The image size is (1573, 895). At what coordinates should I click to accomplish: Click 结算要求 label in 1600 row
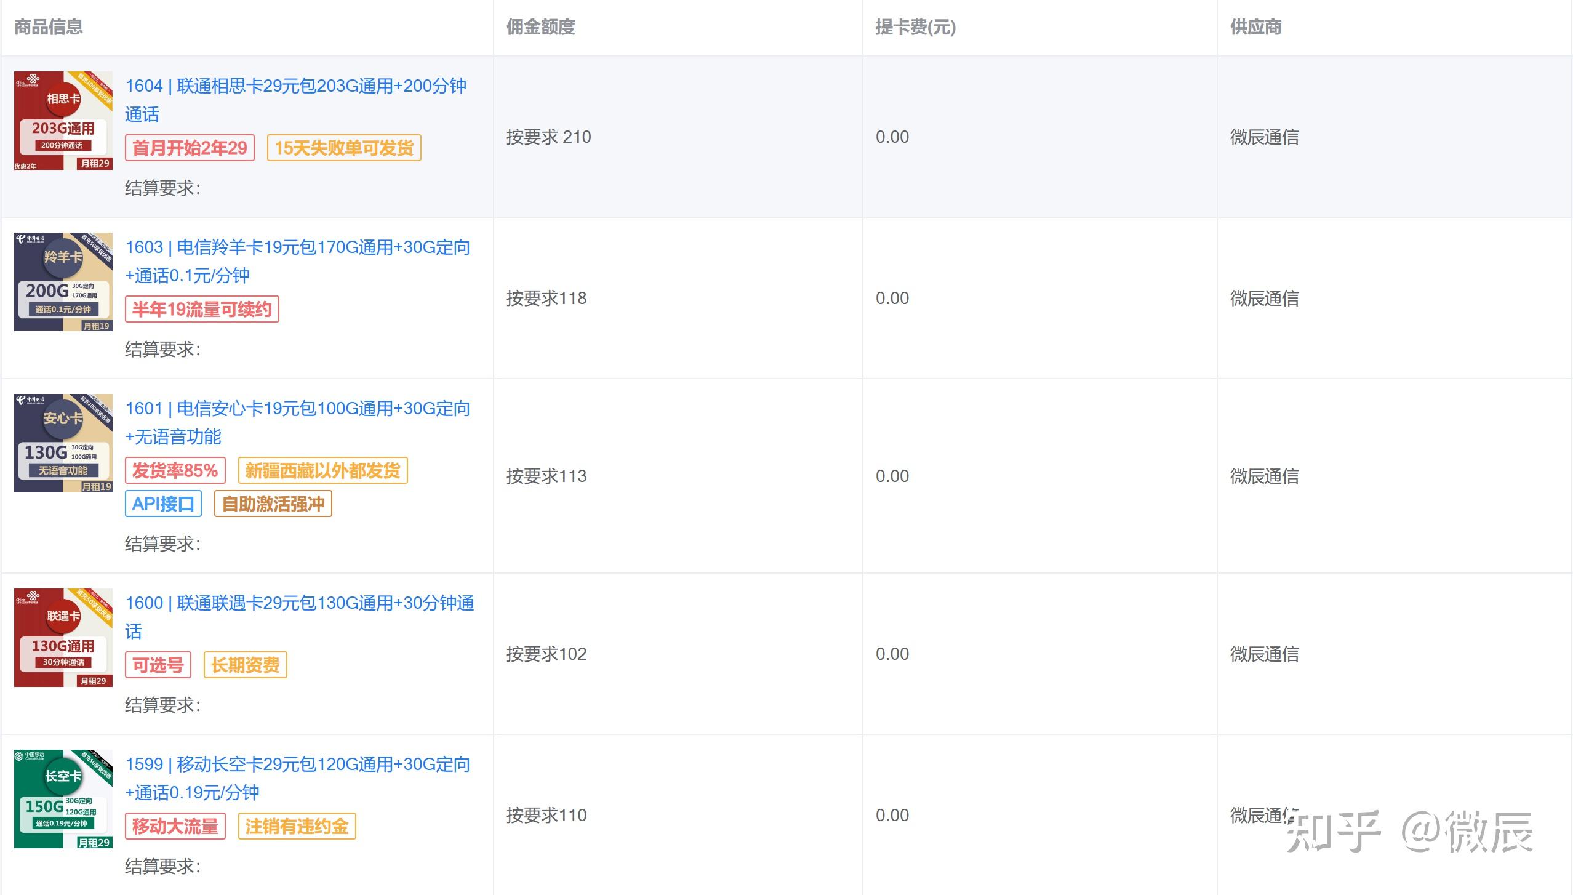pos(163,705)
